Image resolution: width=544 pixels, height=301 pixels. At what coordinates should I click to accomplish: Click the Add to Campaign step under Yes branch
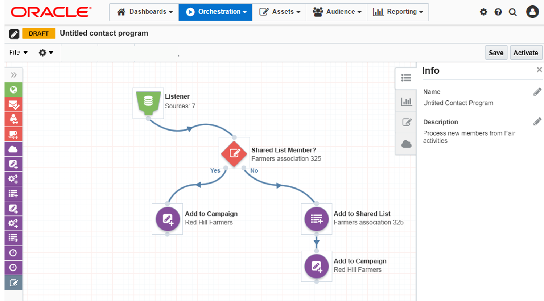(x=168, y=219)
